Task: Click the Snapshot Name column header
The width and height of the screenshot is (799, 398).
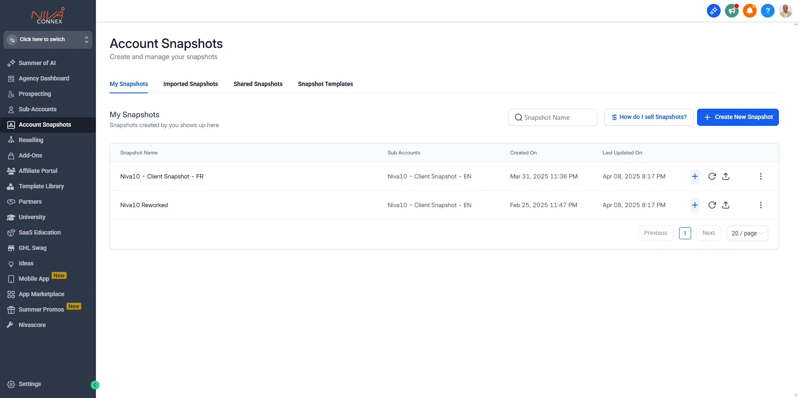Action: click(139, 153)
